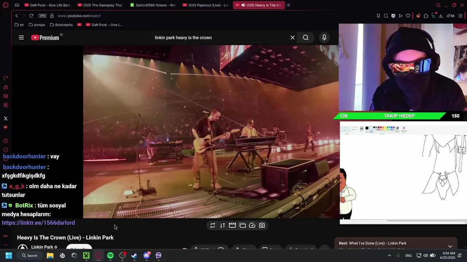
Task: Open the YouTube guide hamburger menu
Action: (x=21, y=37)
